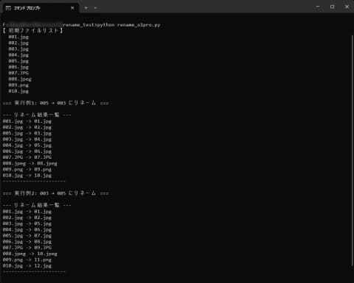
Task: Click the 実行例1: 005 → 003 にリネーム heading
Action: pyautogui.click(x=56, y=103)
